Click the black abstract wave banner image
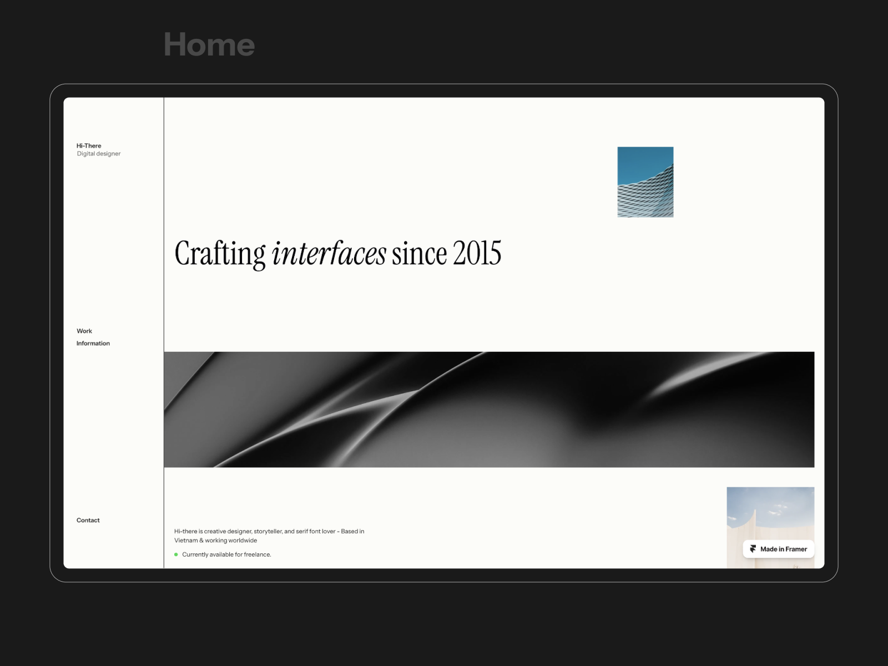This screenshot has height=666, width=888. [x=488, y=410]
